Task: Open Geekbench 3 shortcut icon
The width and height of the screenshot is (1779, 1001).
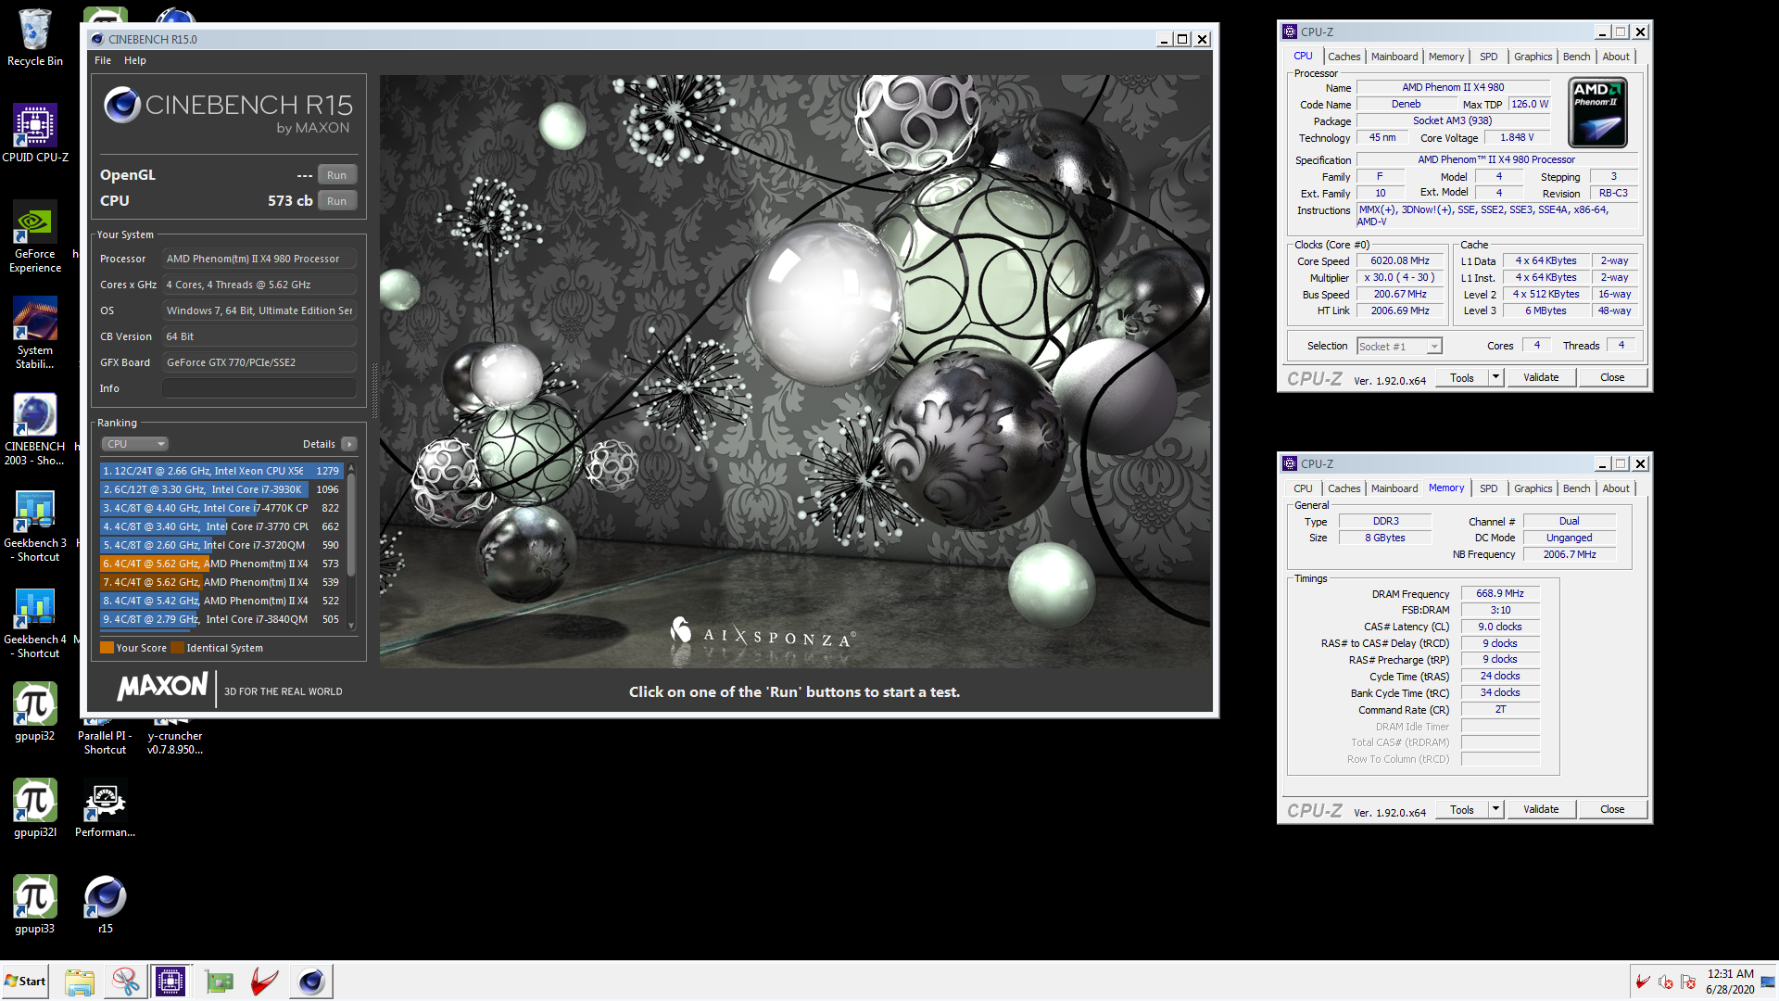Action: point(35,526)
